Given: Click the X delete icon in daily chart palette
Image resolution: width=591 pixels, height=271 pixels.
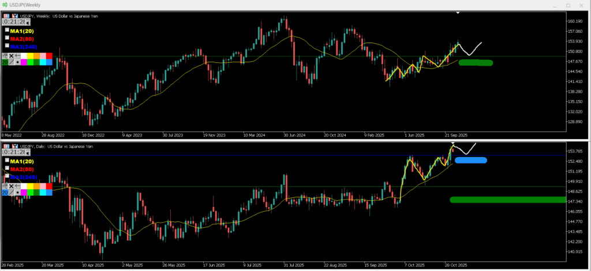Looking at the screenshot, I should point(11,186).
